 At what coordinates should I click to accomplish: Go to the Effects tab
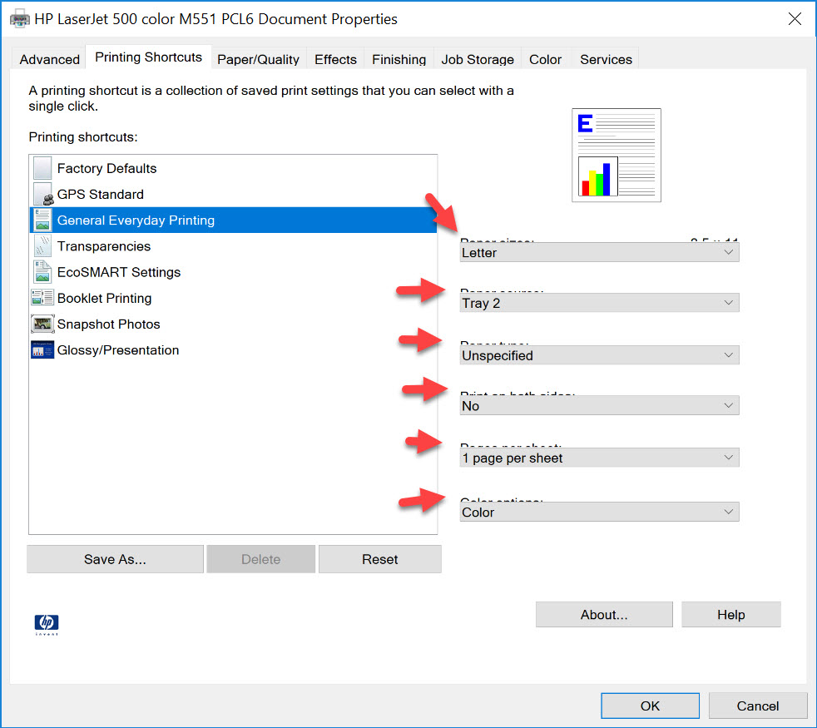click(335, 59)
